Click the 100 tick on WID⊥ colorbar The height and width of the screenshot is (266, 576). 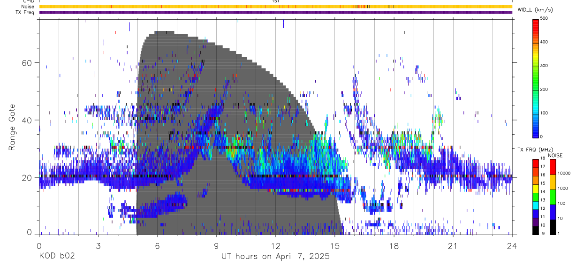[x=545, y=113]
